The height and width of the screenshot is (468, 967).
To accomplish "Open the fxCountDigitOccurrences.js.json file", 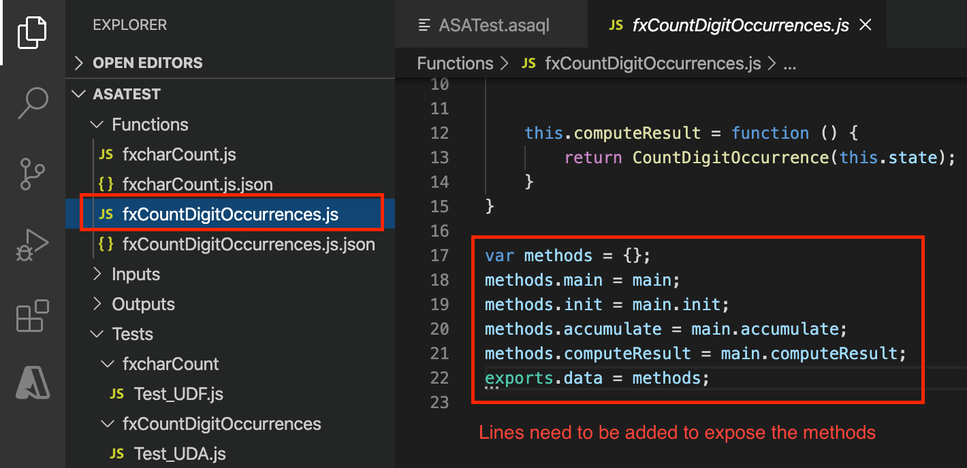I will pyautogui.click(x=248, y=244).
